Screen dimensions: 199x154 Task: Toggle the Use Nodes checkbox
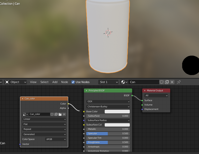(x=73, y=82)
